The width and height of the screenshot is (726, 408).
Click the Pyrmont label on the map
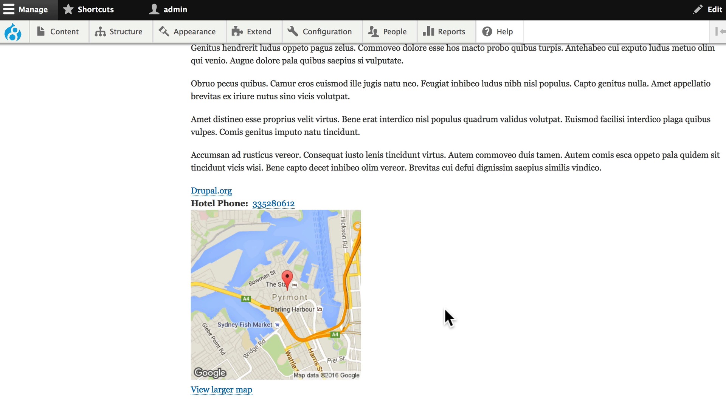[290, 297]
